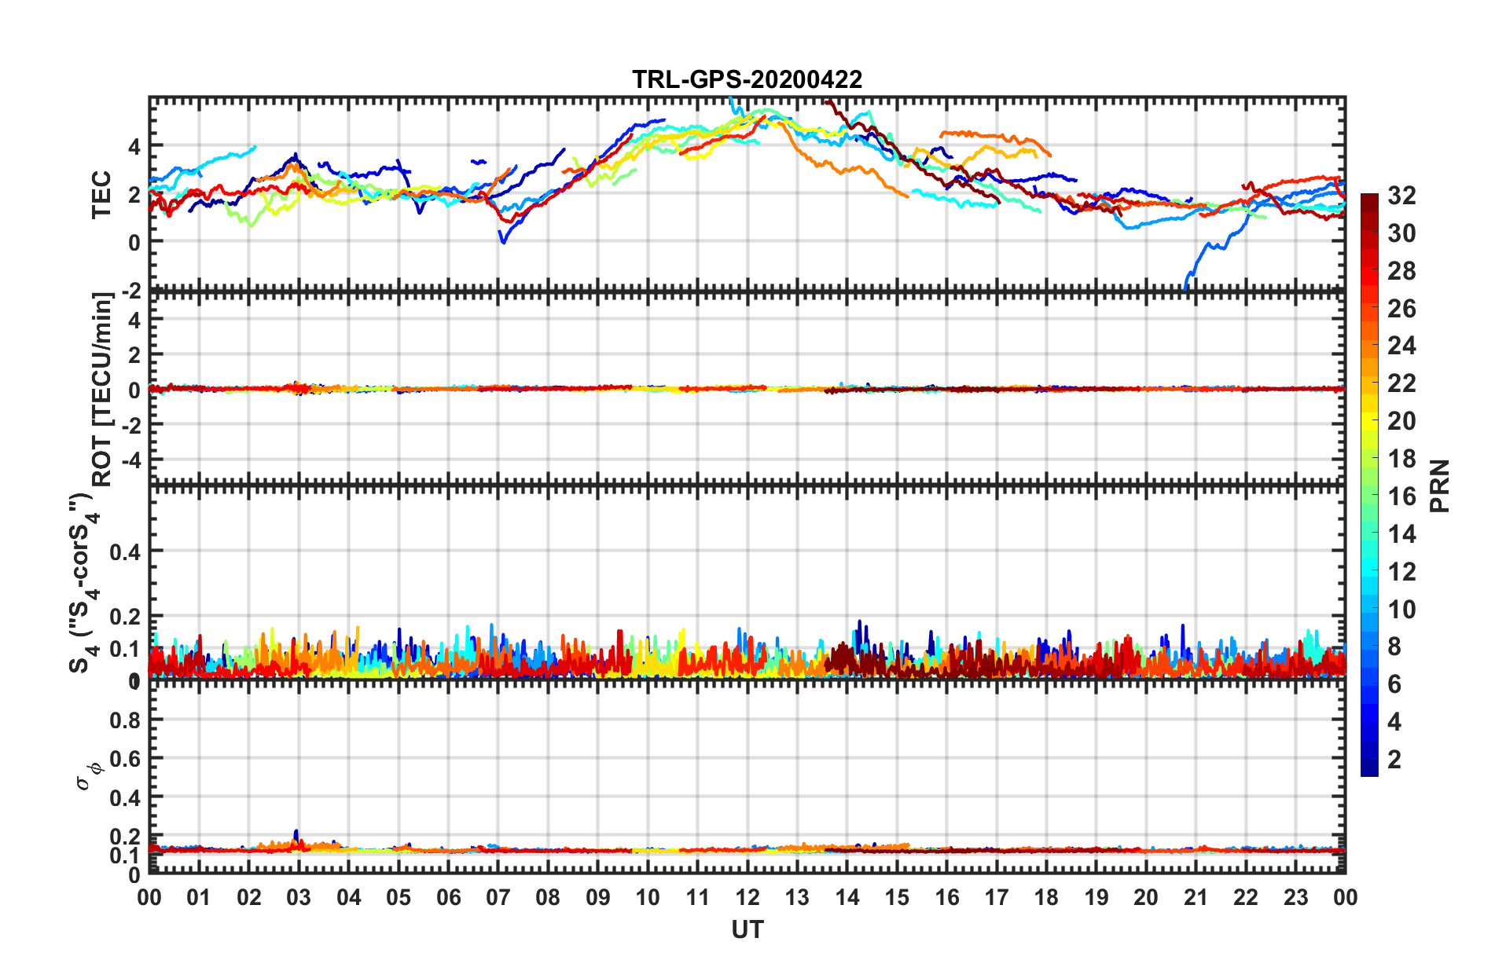Select the TEC y-axis label
Viewport: 1495px width, 971px height.
(x=102, y=195)
